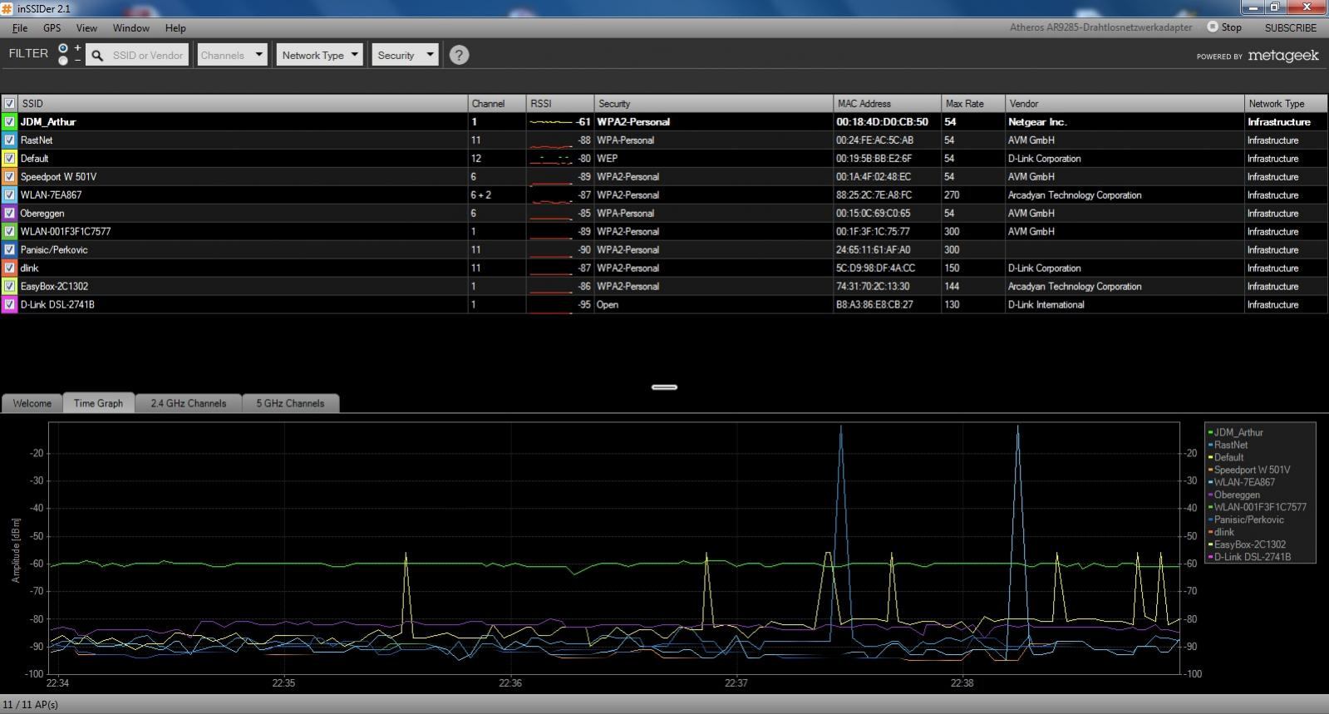
Task: Click the Atheros AR9285 adapter name
Action: click(x=1100, y=27)
